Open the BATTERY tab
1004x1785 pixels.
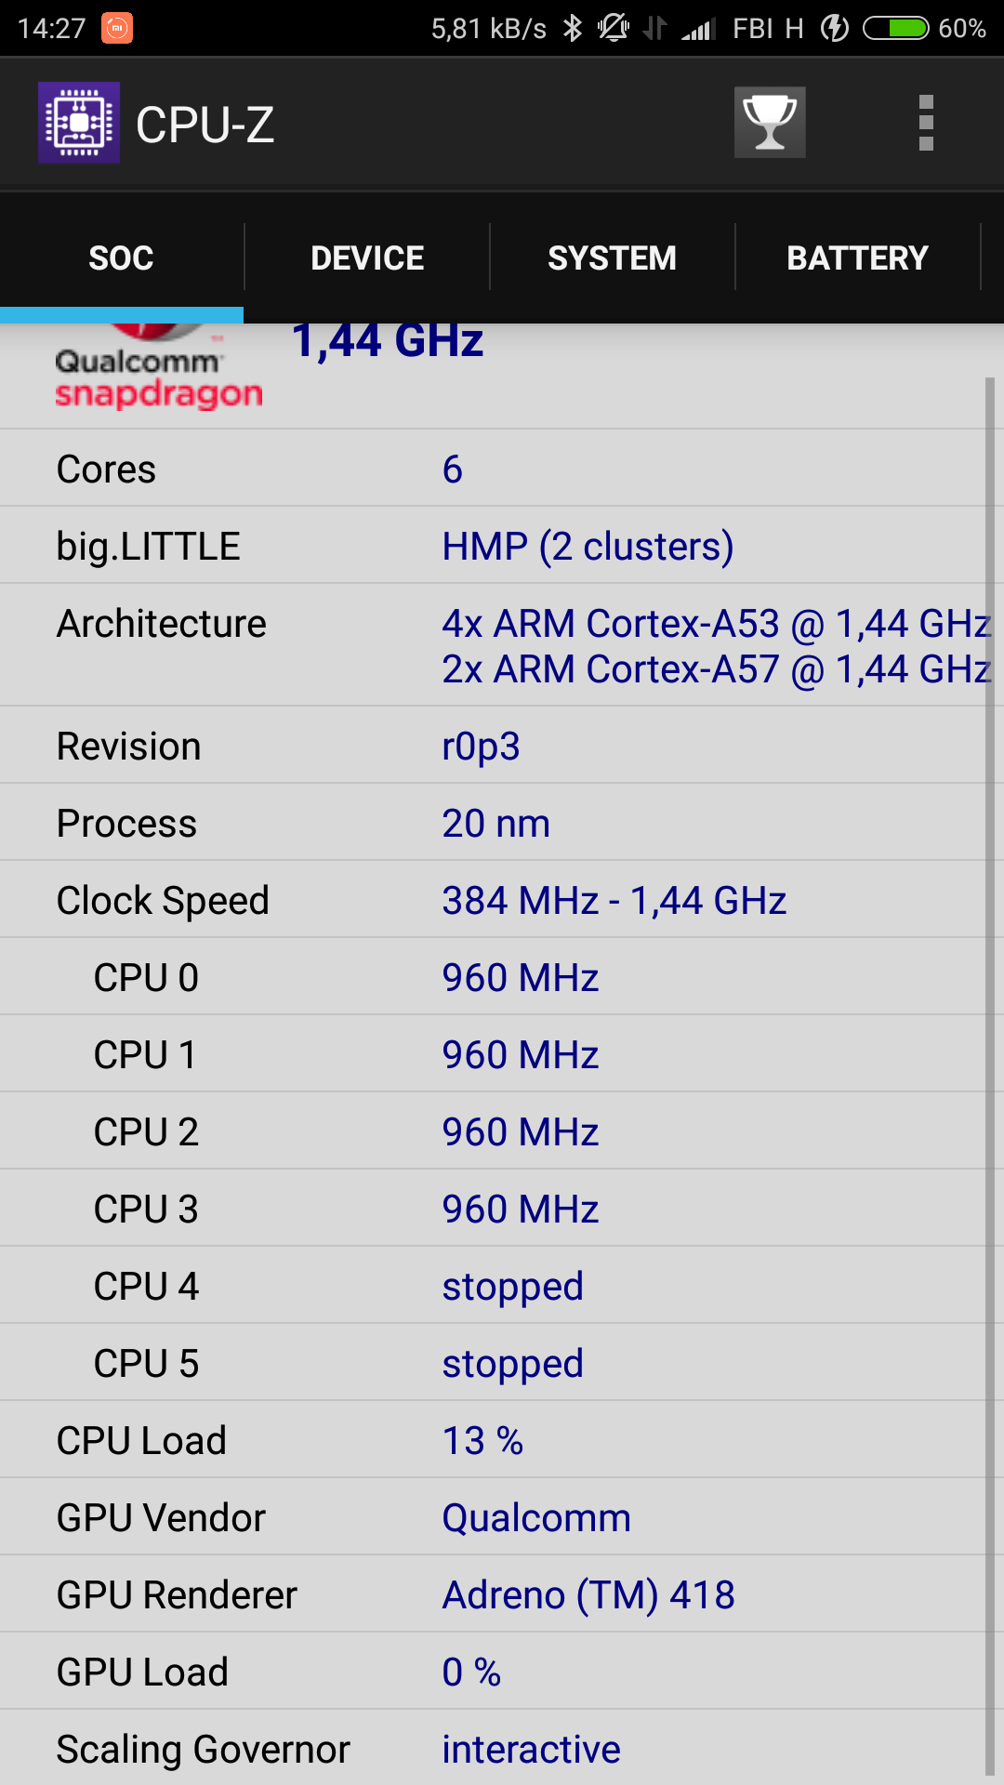[857, 258]
